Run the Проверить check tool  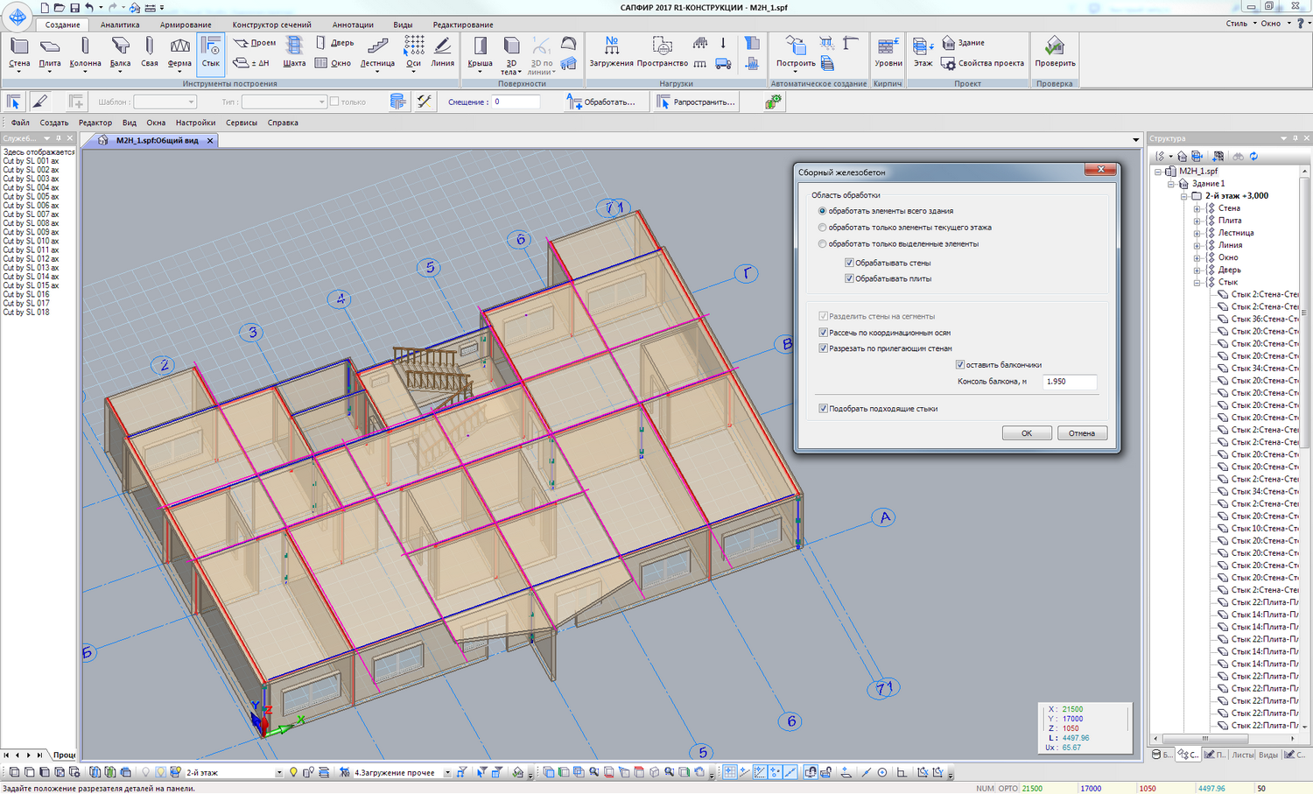coord(1055,53)
